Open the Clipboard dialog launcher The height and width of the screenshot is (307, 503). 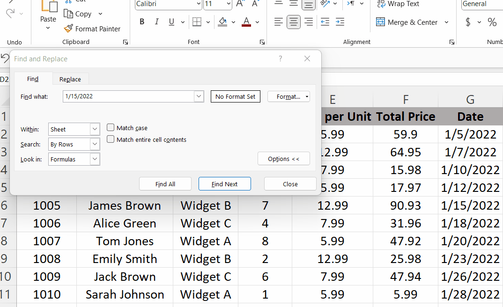[126, 42]
